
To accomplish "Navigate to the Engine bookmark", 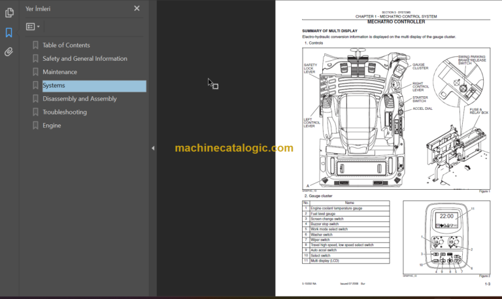I will pyautogui.click(x=52, y=126).
